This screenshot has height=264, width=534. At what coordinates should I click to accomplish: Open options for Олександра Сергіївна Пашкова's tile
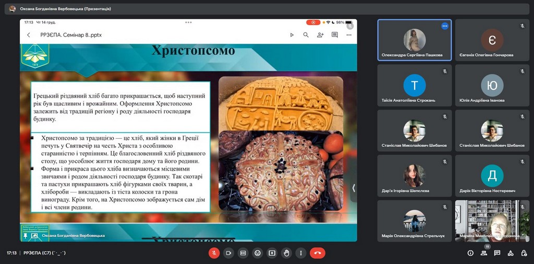[x=445, y=26]
